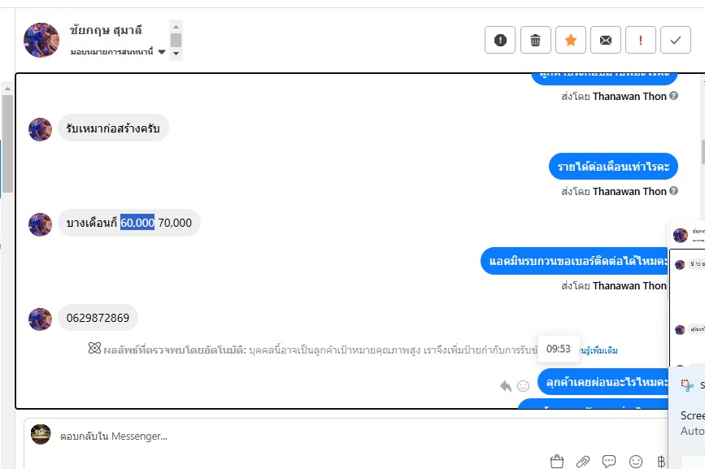
Task: Click phone number 0629872869 message bubble
Action: click(98, 318)
